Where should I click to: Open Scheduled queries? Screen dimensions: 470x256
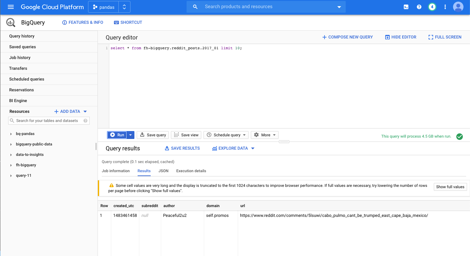click(49, 79)
